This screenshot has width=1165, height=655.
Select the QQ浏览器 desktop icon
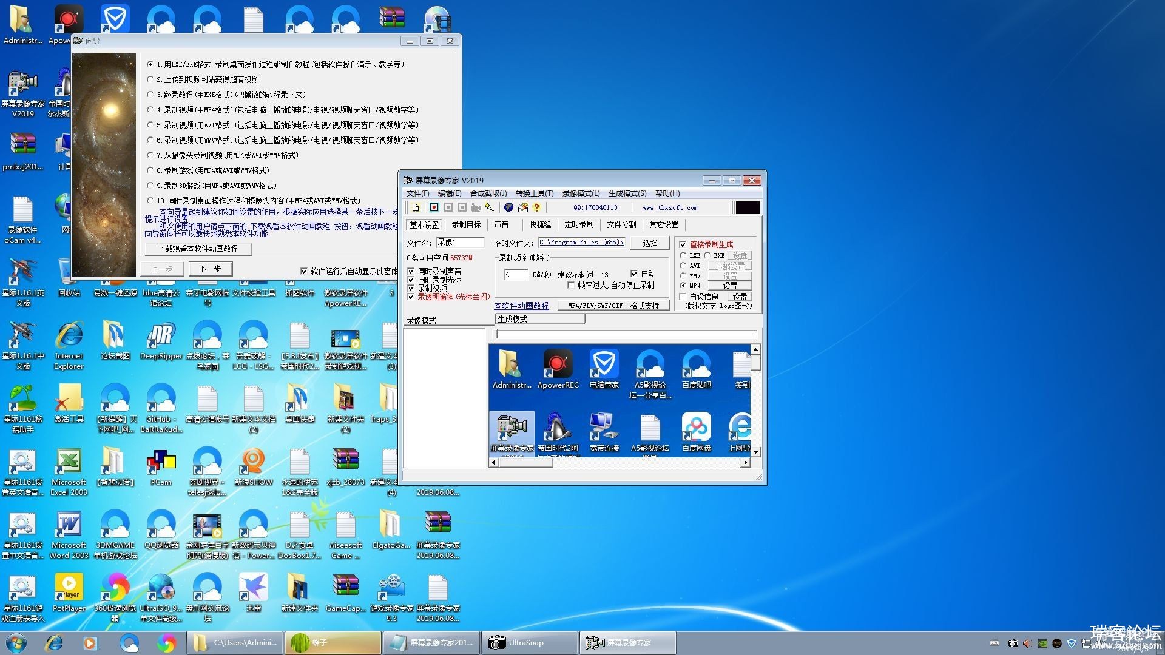pos(161,530)
